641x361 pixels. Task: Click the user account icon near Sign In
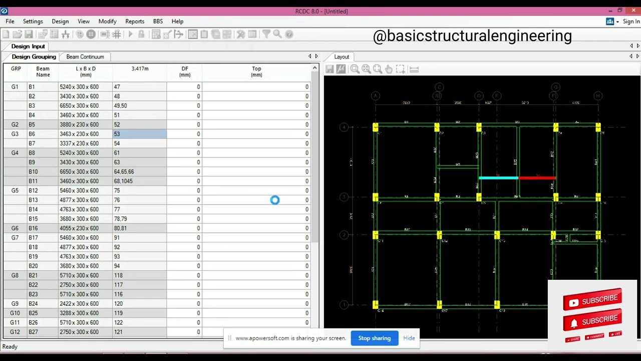610,22
